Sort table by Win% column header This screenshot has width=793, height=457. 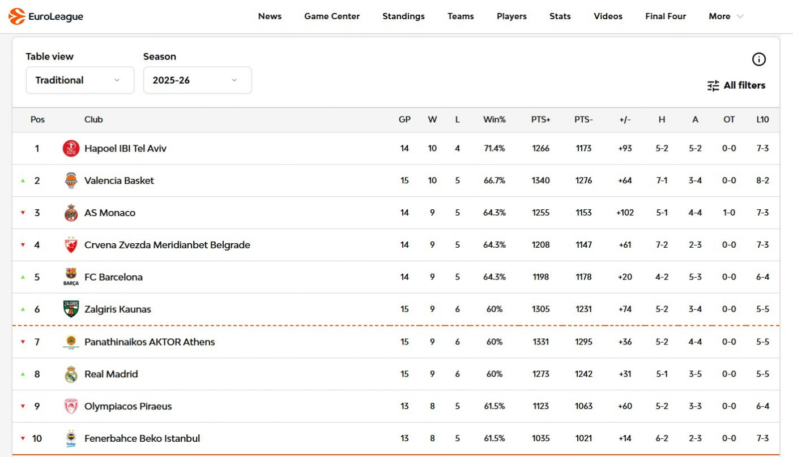[494, 120]
